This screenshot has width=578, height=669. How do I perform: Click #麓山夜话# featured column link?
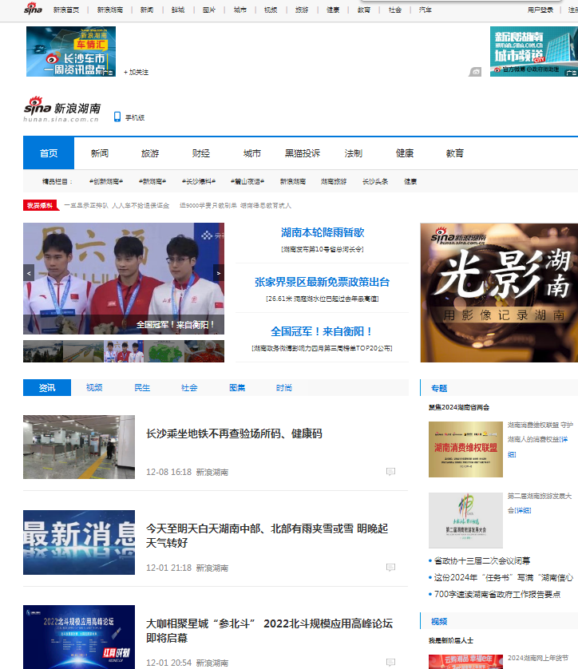pyautogui.click(x=247, y=181)
